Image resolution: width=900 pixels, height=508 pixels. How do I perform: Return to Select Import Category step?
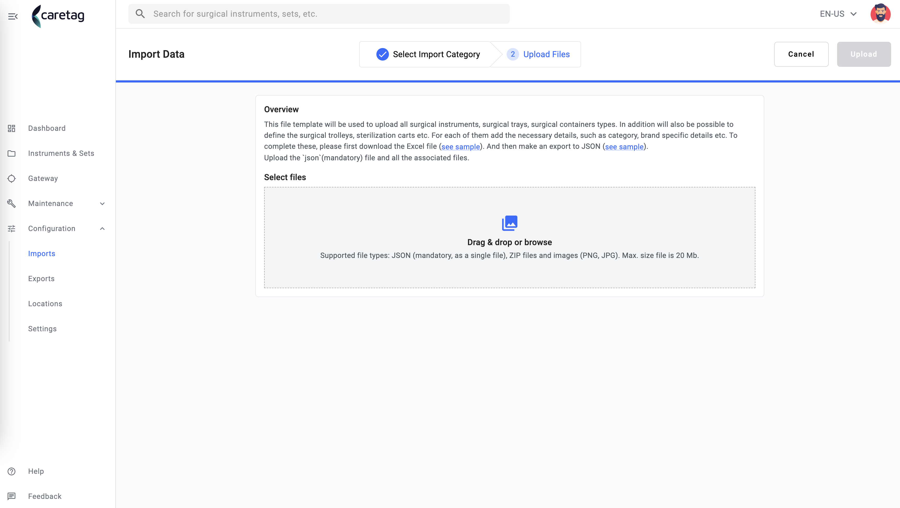click(x=428, y=54)
